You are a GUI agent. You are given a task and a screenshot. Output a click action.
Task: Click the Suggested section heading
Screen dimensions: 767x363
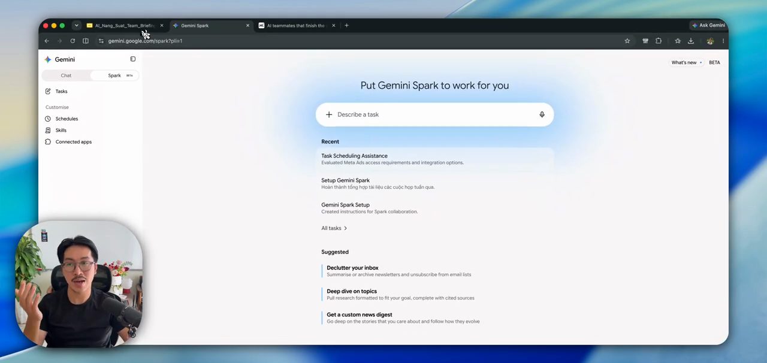pyautogui.click(x=335, y=252)
